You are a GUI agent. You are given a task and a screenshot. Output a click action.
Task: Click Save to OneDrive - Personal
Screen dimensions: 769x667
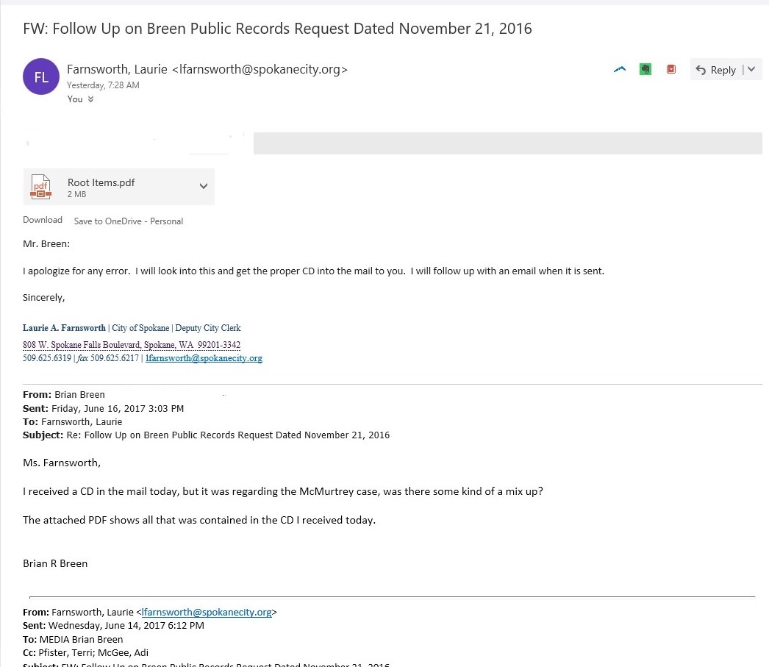pyautogui.click(x=128, y=221)
